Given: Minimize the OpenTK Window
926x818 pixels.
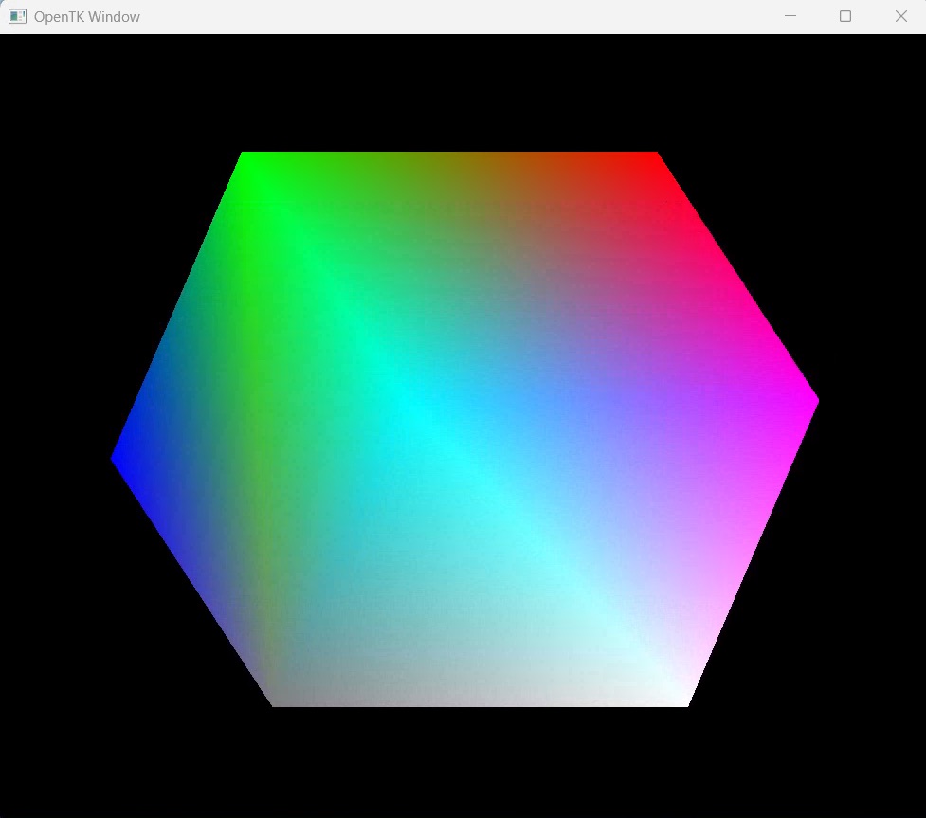Looking at the screenshot, I should tap(790, 16).
